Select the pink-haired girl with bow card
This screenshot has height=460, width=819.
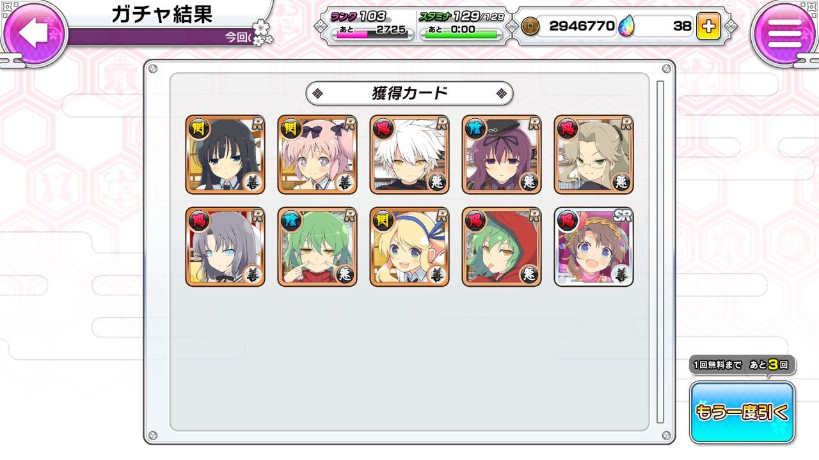(x=317, y=155)
